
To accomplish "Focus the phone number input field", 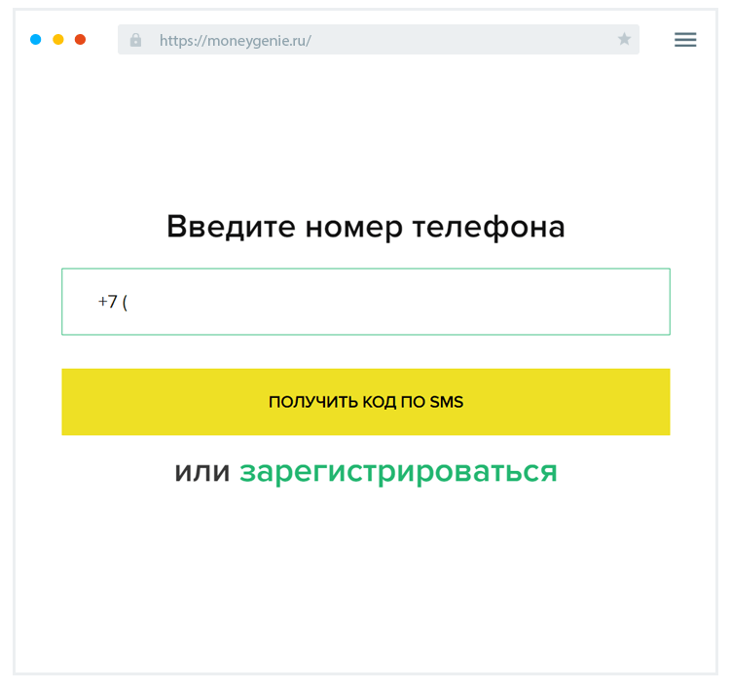I will pos(389,302).
